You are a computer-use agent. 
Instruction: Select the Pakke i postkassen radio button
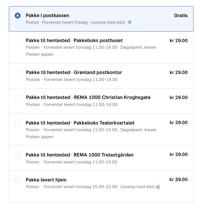click(x=18, y=16)
